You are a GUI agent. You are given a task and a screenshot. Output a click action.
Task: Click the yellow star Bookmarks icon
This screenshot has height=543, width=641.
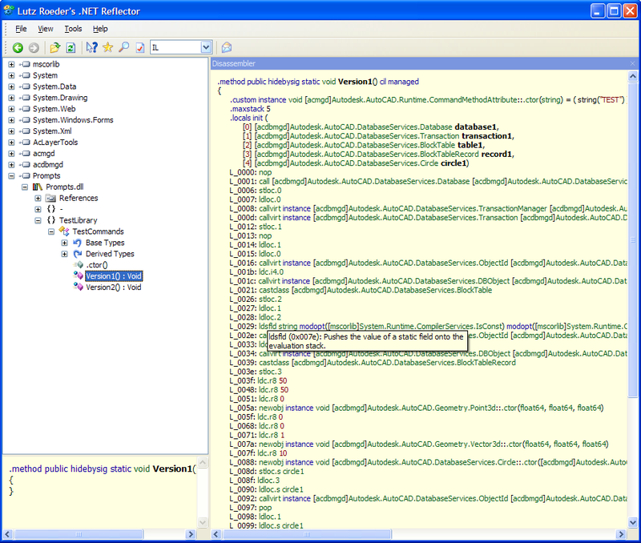[107, 48]
